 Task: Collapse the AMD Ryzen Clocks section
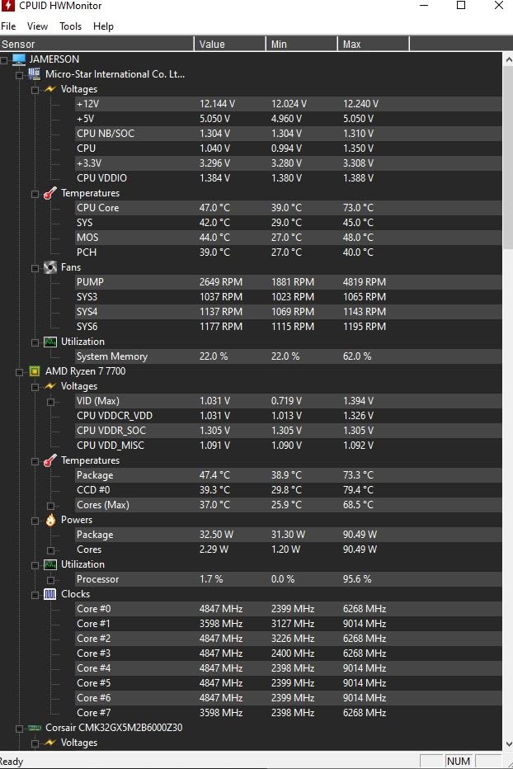35,594
